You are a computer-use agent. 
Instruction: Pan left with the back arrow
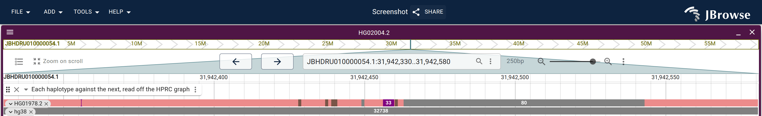(235, 61)
